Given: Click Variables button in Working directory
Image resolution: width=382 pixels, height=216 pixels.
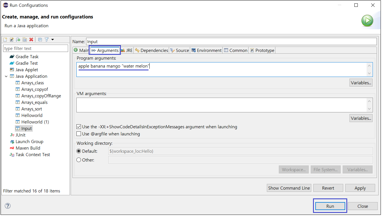Looking at the screenshot, I should 357,169.
